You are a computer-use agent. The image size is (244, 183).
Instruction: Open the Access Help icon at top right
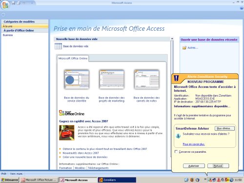click(x=242, y=8)
